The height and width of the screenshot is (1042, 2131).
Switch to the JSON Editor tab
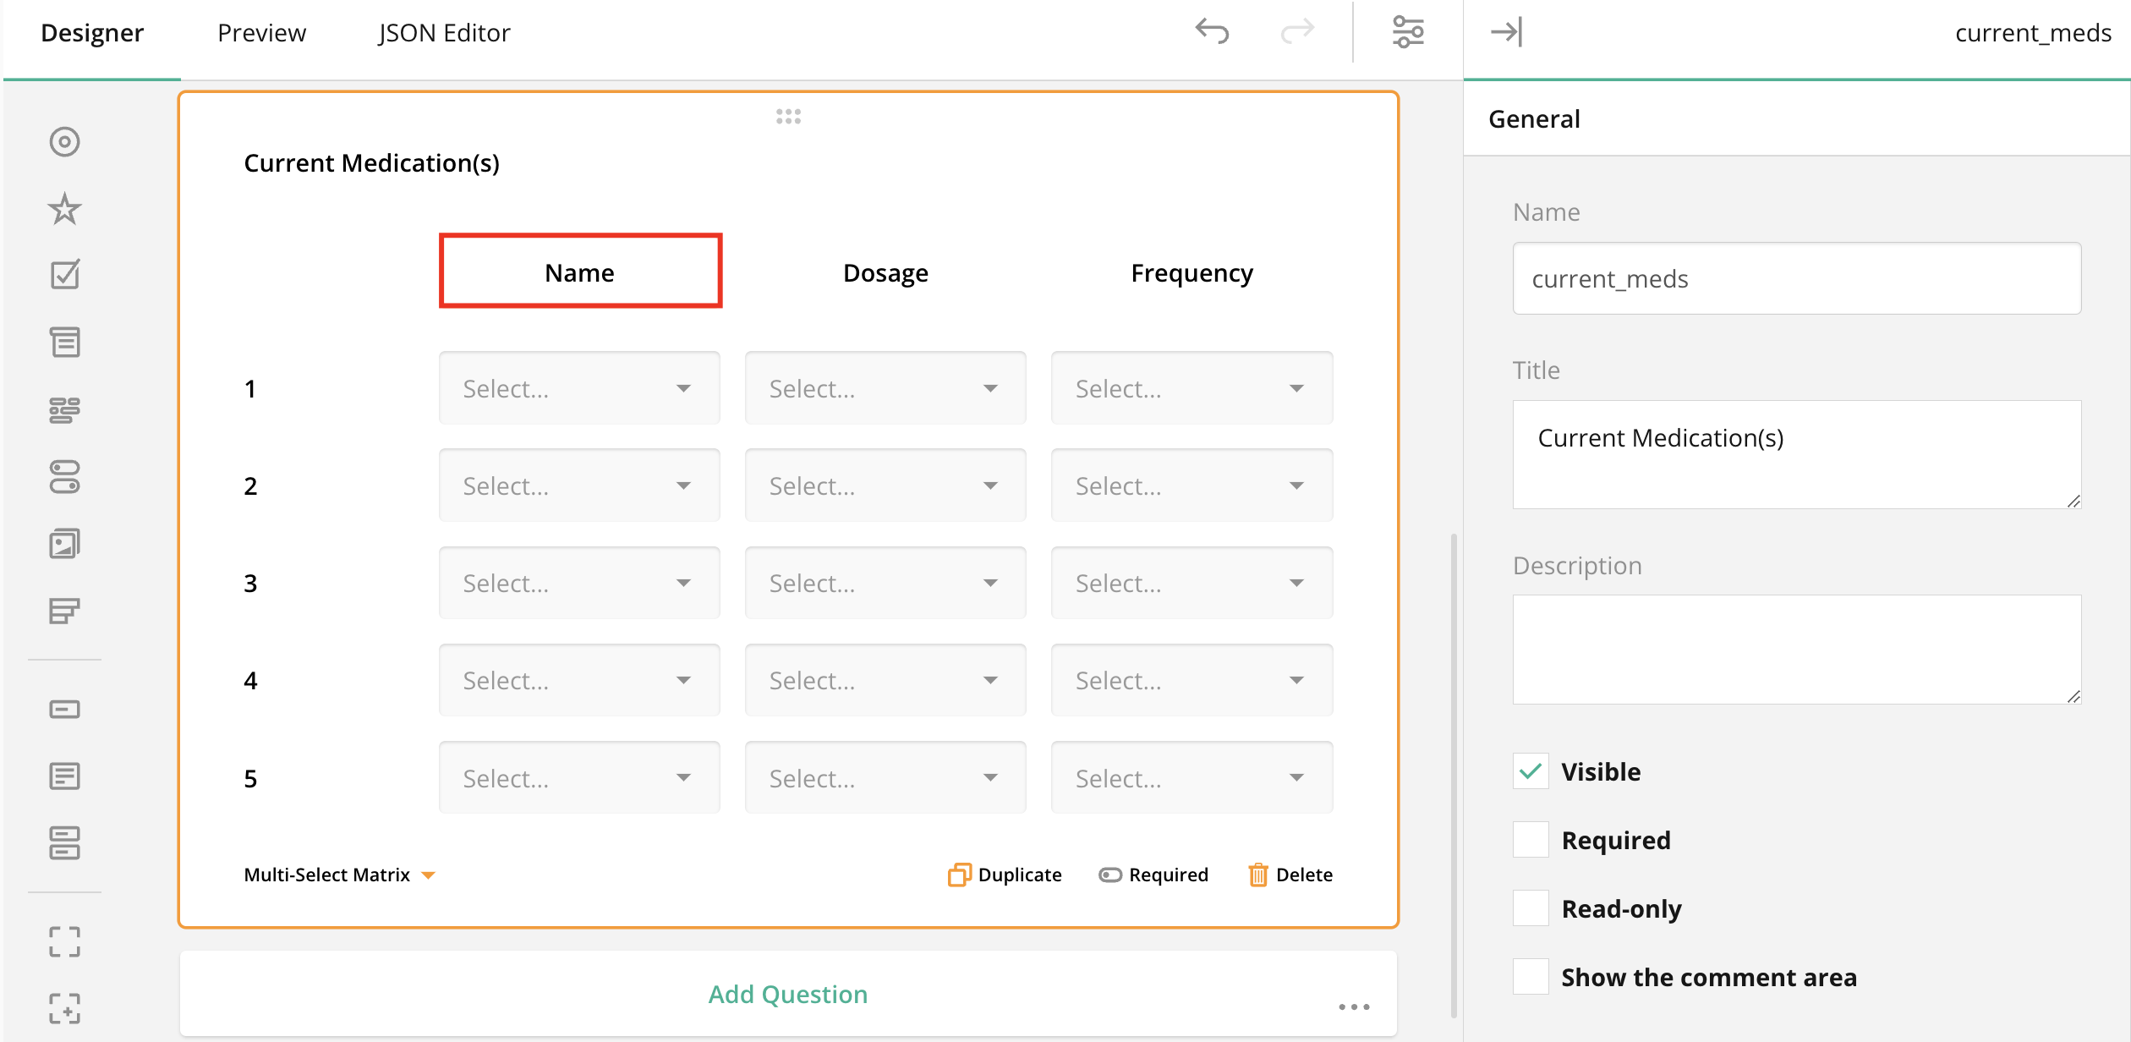[x=444, y=33]
